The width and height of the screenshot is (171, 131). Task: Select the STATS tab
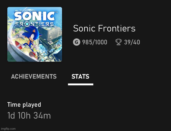click(80, 77)
